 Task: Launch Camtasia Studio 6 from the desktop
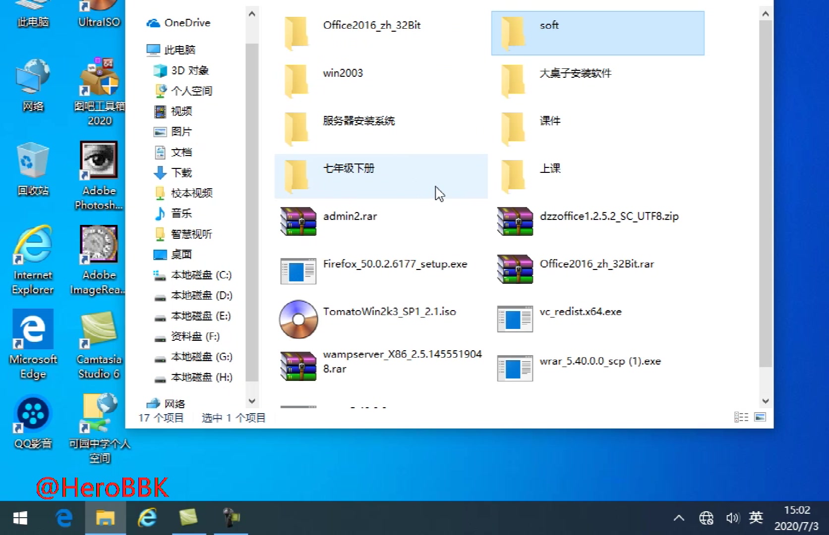tap(98, 329)
